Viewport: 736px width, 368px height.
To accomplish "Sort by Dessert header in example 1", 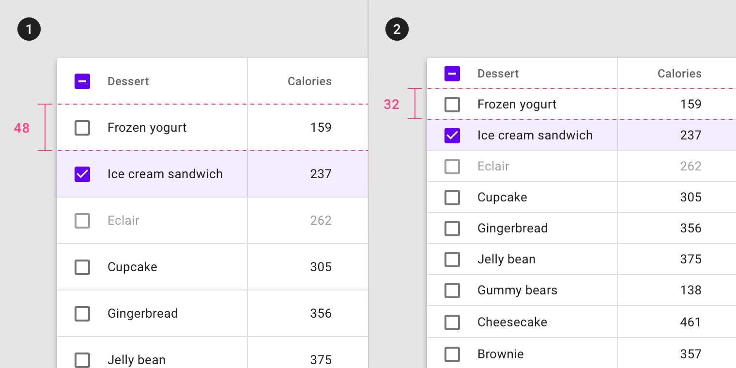I will pyautogui.click(x=128, y=81).
